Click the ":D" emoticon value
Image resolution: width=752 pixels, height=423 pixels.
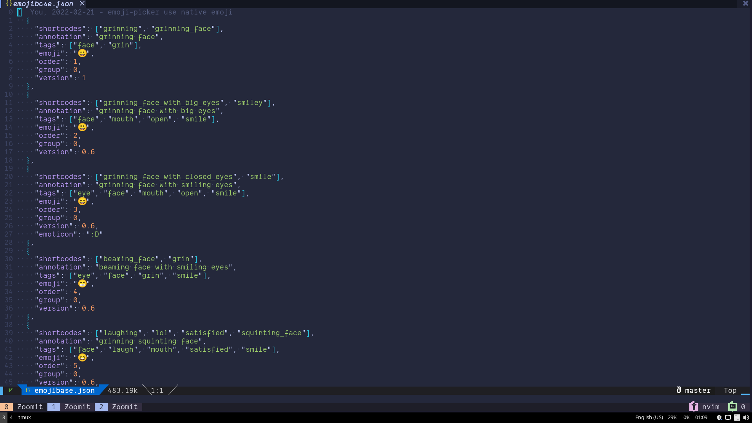(x=95, y=234)
